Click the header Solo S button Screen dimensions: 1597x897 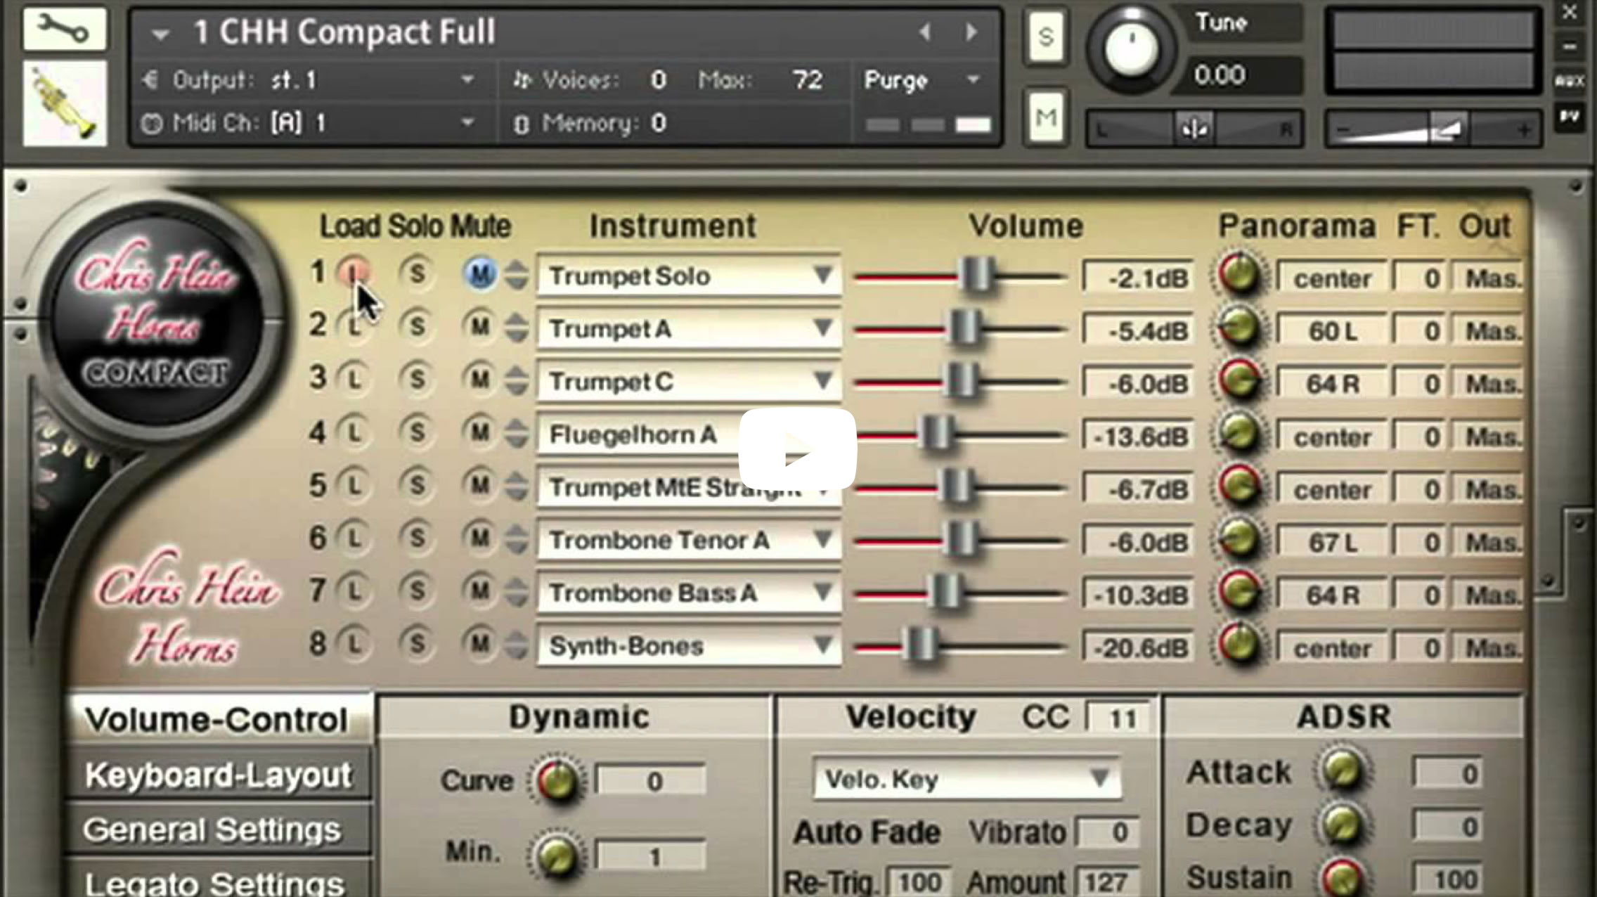[1045, 37]
